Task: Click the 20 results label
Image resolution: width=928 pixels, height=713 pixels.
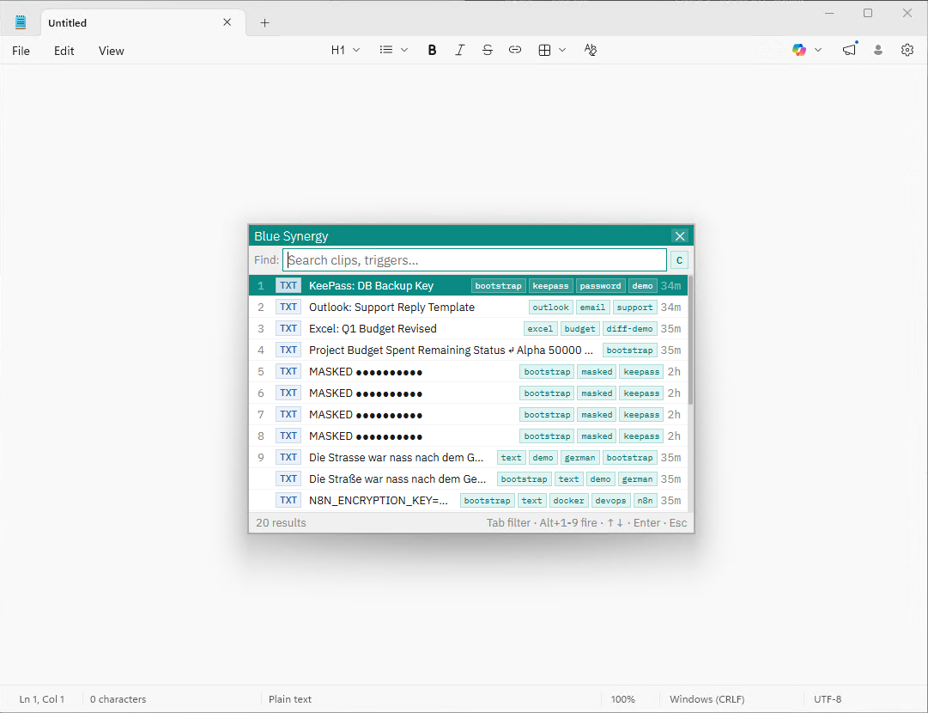Action: (x=281, y=523)
